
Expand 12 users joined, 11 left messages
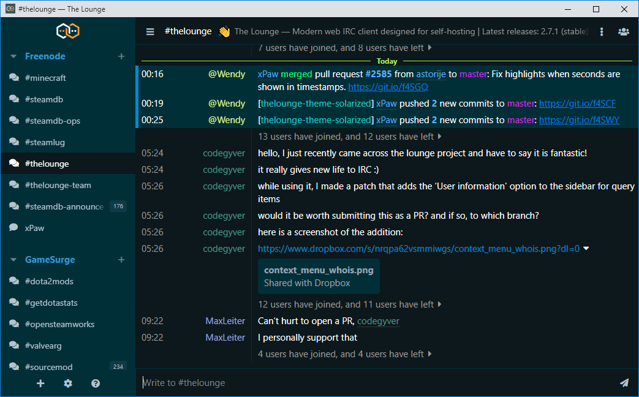pos(349,304)
